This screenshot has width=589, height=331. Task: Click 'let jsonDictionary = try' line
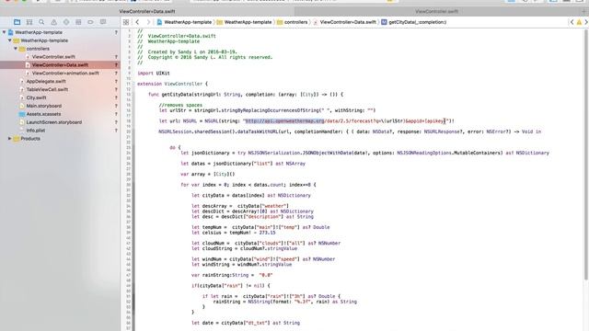(x=364, y=153)
